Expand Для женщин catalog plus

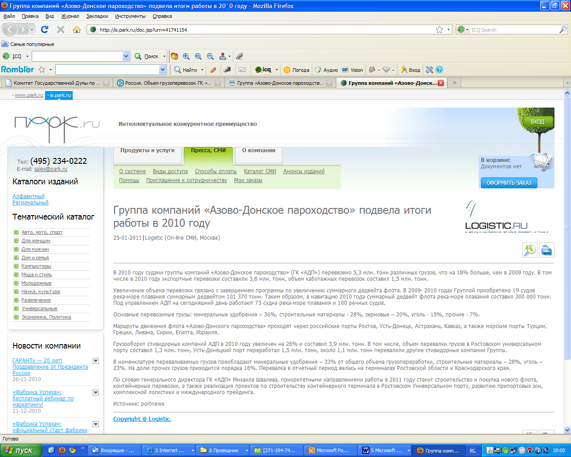tap(16, 241)
